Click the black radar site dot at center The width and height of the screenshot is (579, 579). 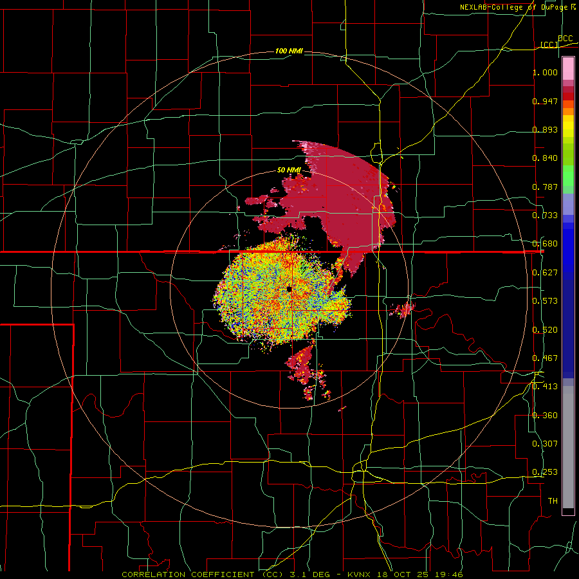click(x=289, y=289)
